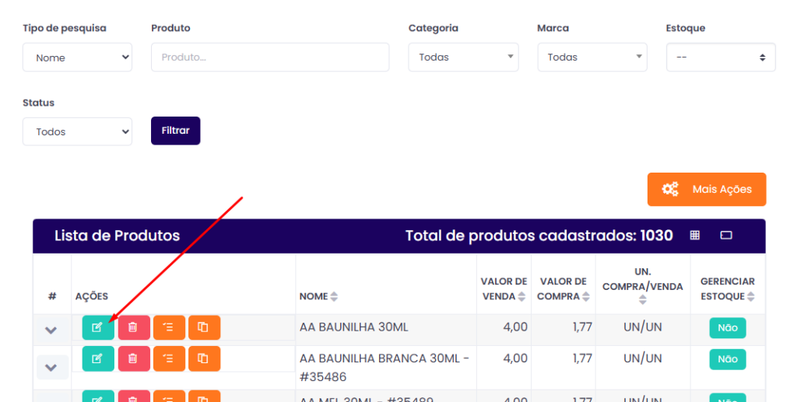Edit the AA BAUNILHA 30ML product
The width and height of the screenshot is (797, 402).
(98, 327)
